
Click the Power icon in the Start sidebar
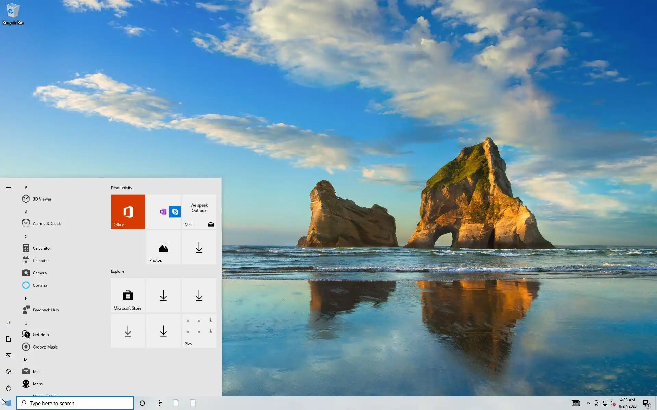pyautogui.click(x=9, y=388)
